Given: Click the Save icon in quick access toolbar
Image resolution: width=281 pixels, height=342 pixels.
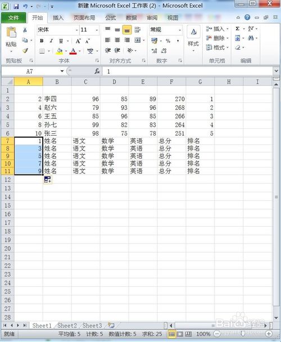Looking at the screenshot, I should (16, 6).
